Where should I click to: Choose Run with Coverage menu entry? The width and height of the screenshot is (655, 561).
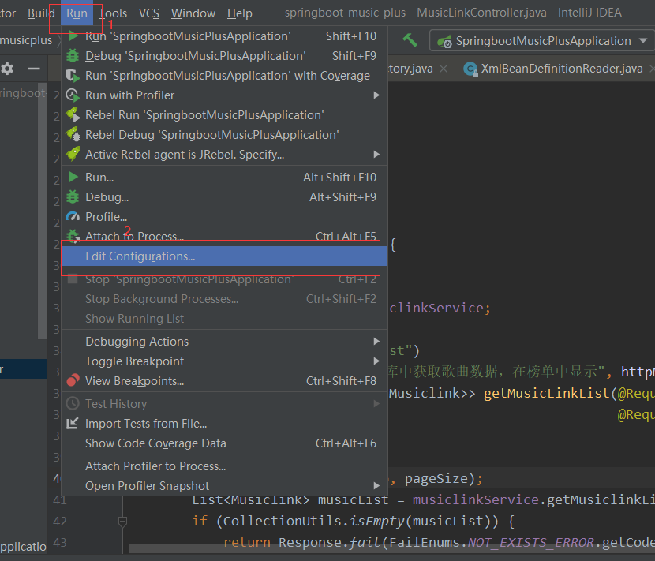click(x=224, y=76)
